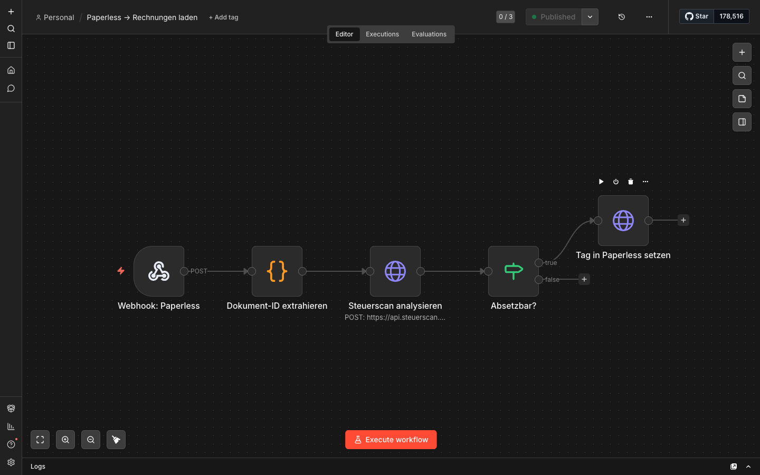Disable the 'Tag in Paperless setzen' node
The height and width of the screenshot is (475, 760).
(x=616, y=182)
